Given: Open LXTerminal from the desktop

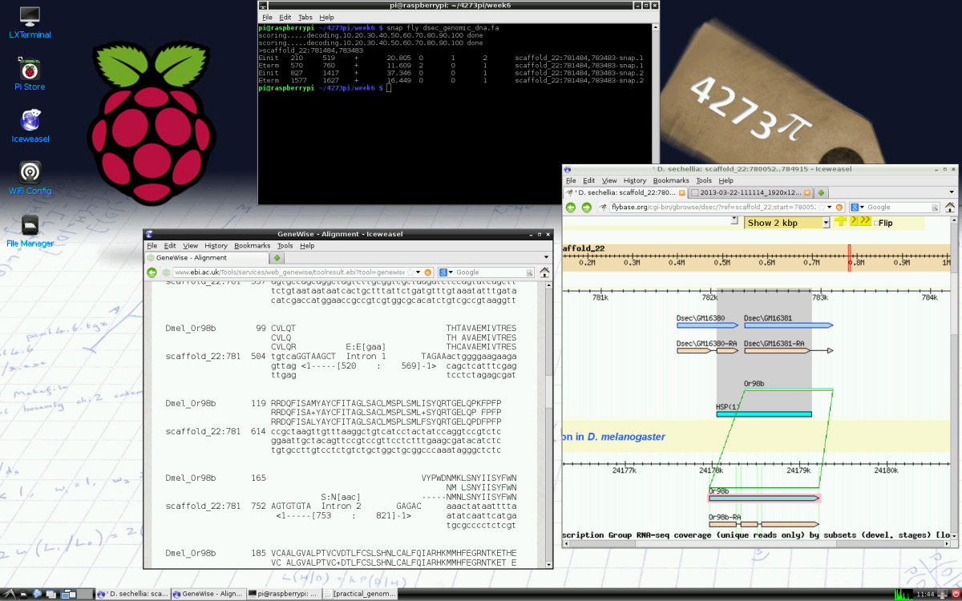Looking at the screenshot, I should tap(30, 21).
